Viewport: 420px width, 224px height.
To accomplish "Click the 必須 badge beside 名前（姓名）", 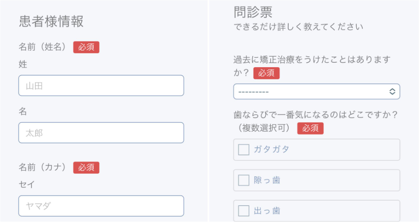I will coord(86,47).
